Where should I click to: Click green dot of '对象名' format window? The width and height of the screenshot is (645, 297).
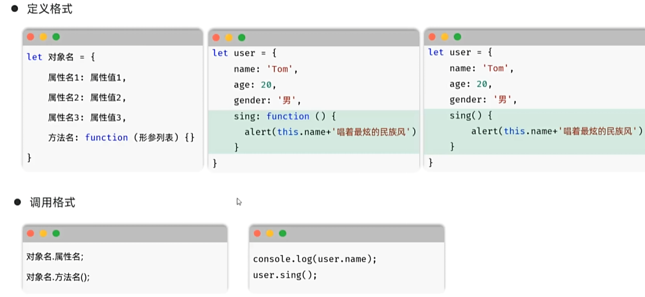coord(56,37)
